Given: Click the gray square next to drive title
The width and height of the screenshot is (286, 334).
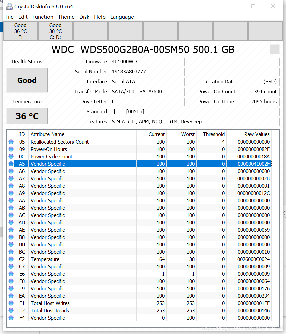Looking at the screenshot, I should point(275,49).
